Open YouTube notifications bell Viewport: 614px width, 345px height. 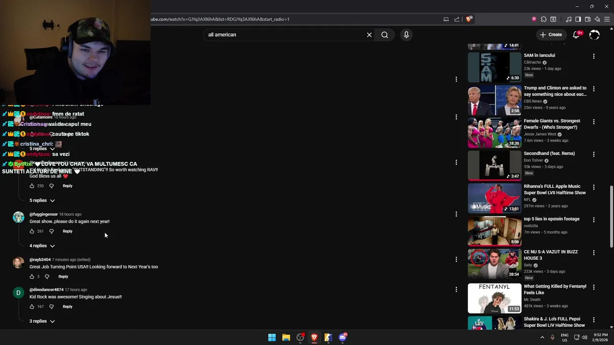pyautogui.click(x=577, y=34)
